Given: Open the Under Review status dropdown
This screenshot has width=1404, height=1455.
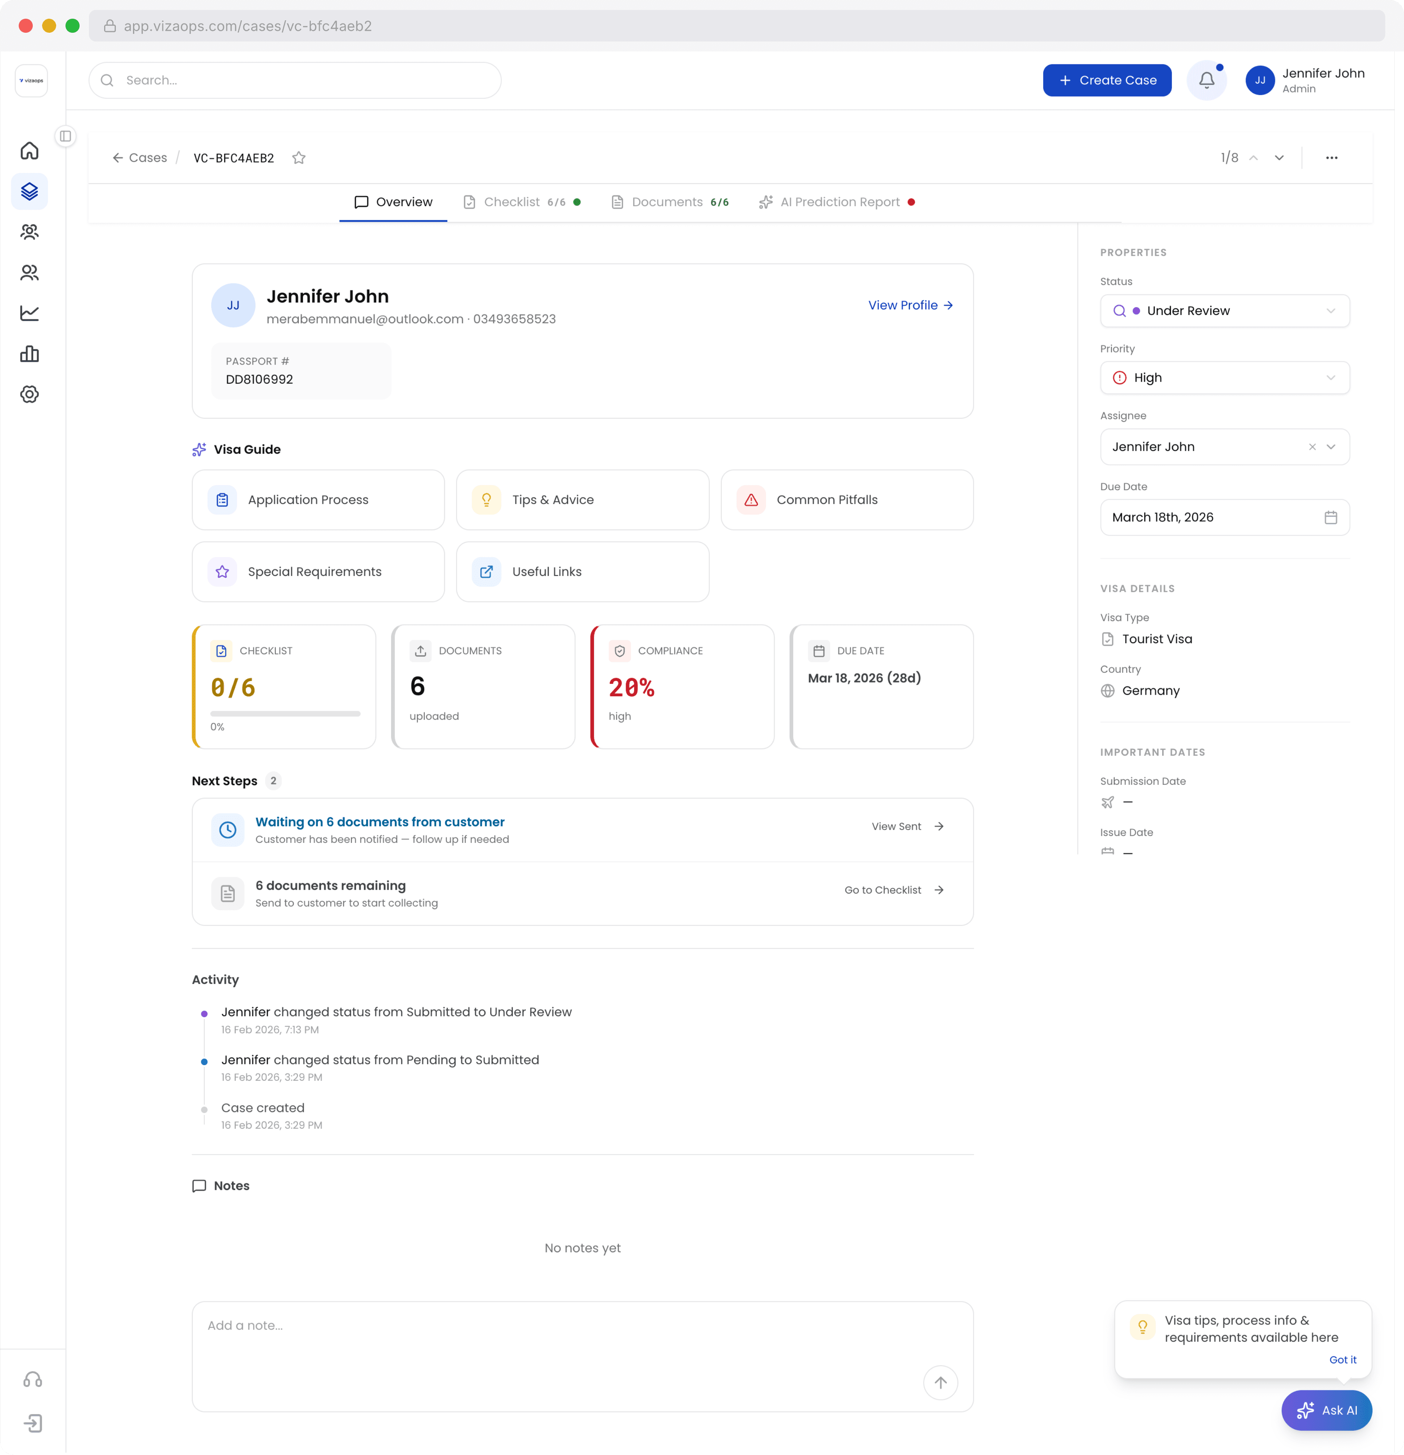Looking at the screenshot, I should click(1224, 310).
